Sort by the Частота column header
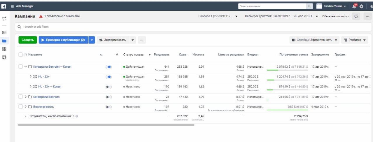This screenshot has width=373, height=142. point(198,55)
